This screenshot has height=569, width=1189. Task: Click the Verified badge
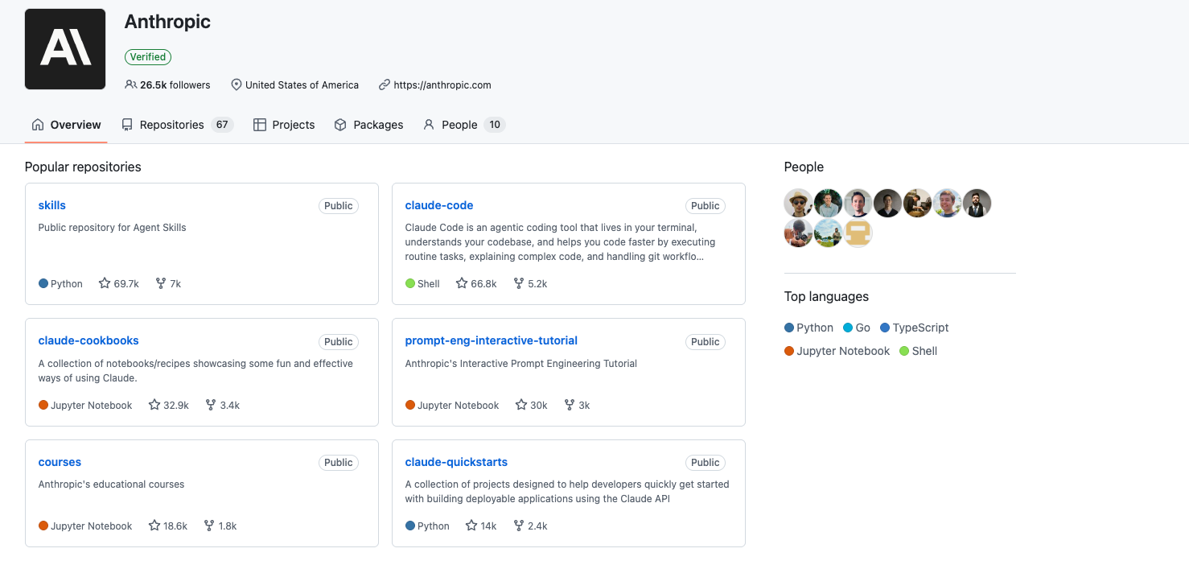coord(148,57)
